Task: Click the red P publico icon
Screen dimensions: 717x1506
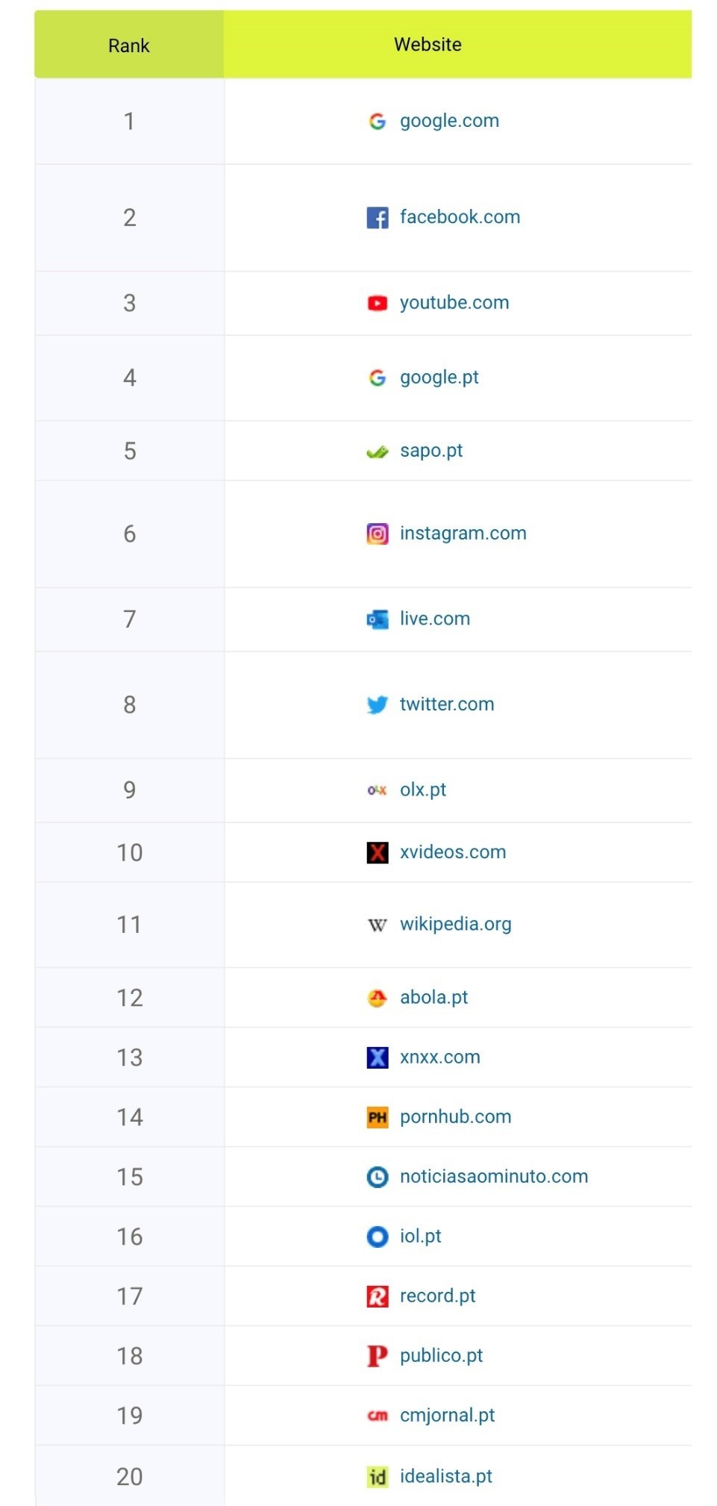Action: (378, 1356)
